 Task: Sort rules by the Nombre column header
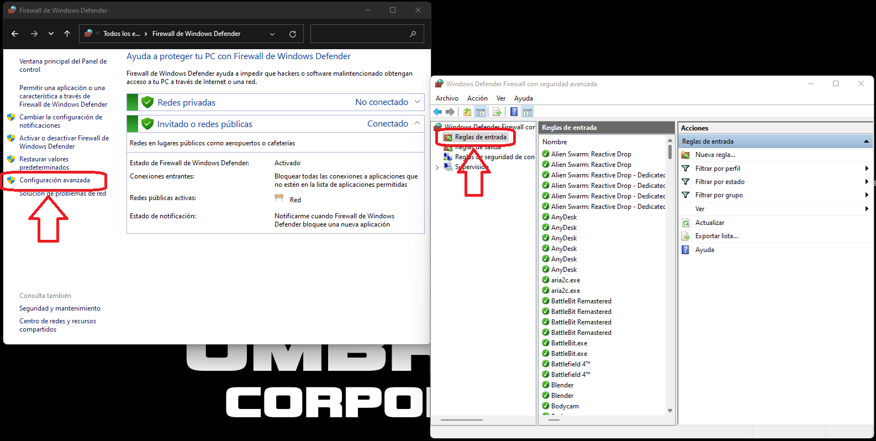click(x=555, y=142)
